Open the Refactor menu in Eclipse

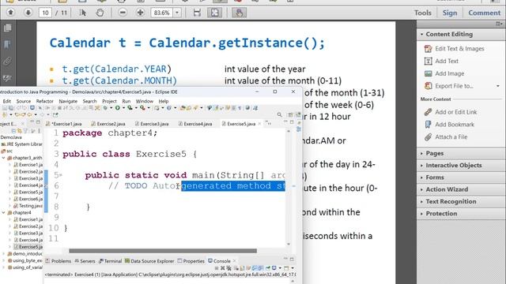(44, 101)
